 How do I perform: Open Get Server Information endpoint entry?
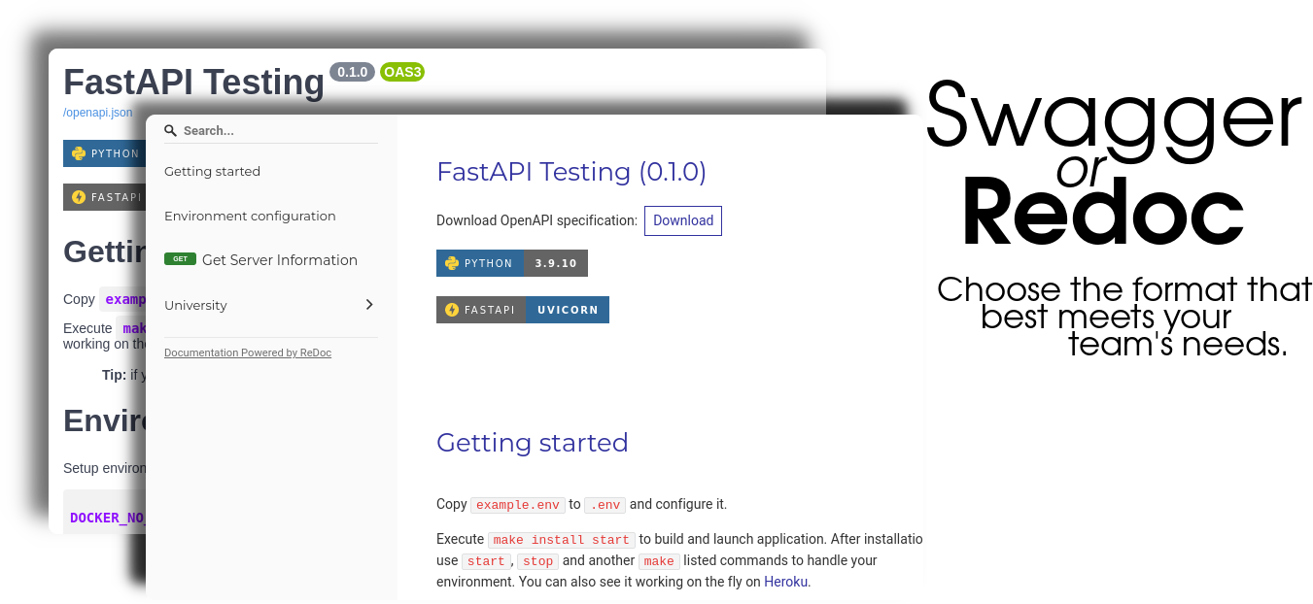pos(280,260)
